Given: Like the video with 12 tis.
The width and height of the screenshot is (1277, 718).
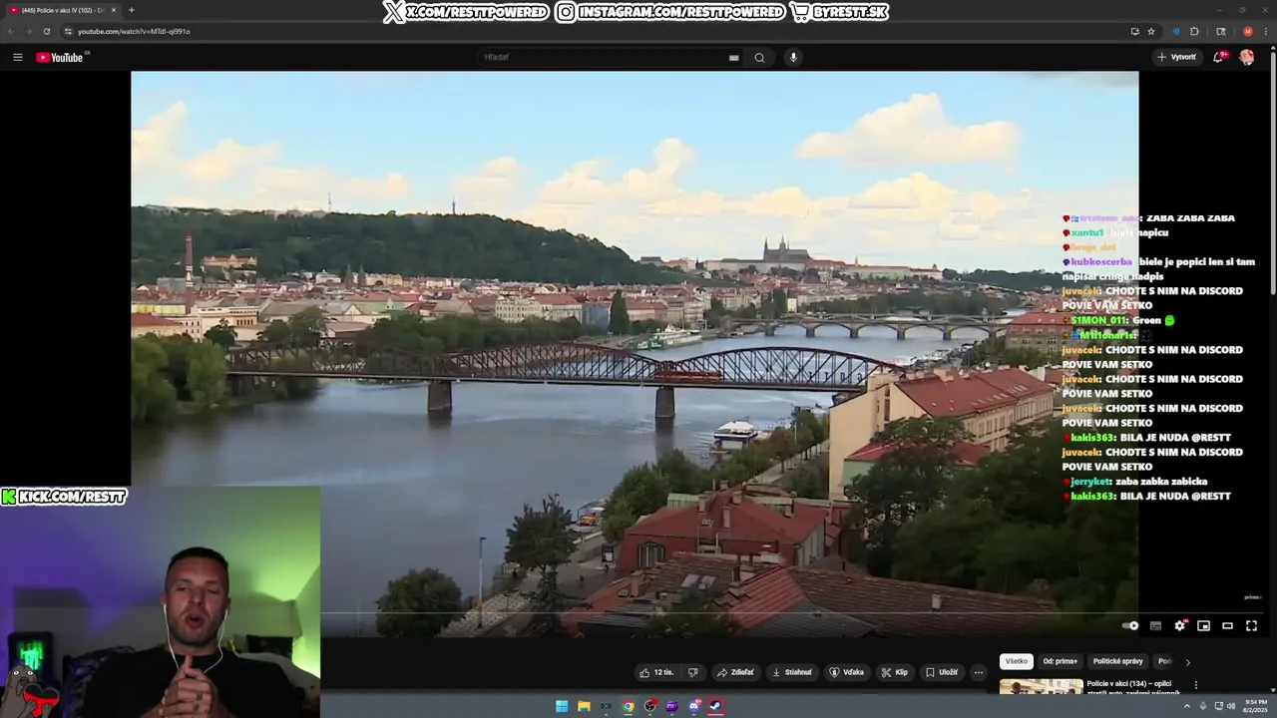Looking at the screenshot, I should tap(656, 672).
